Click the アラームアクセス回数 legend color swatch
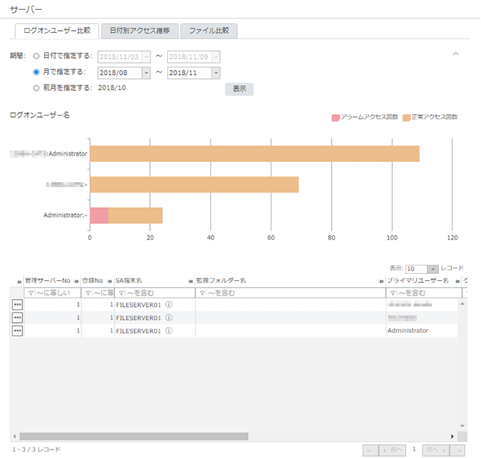Image resolution: width=481 pixels, height=458 pixels. [335, 117]
